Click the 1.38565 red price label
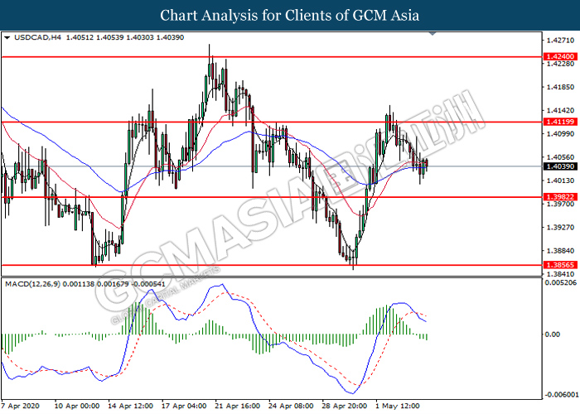This screenshot has height=414, width=580. point(560,265)
